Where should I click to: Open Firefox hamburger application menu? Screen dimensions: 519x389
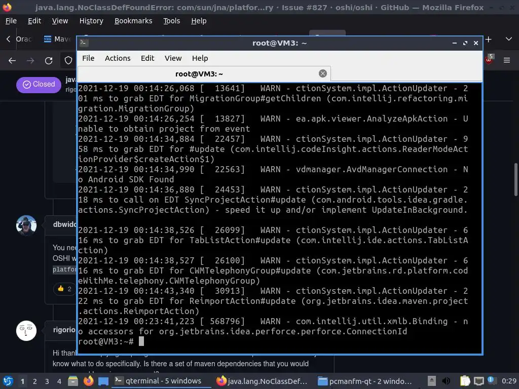pyautogui.click(x=507, y=60)
